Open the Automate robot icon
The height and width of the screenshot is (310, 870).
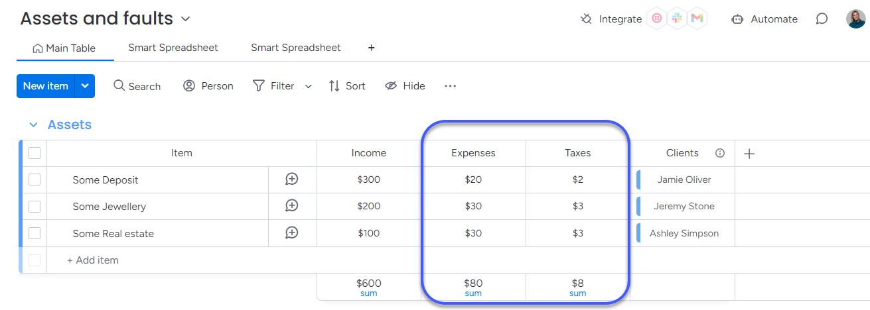tap(737, 19)
